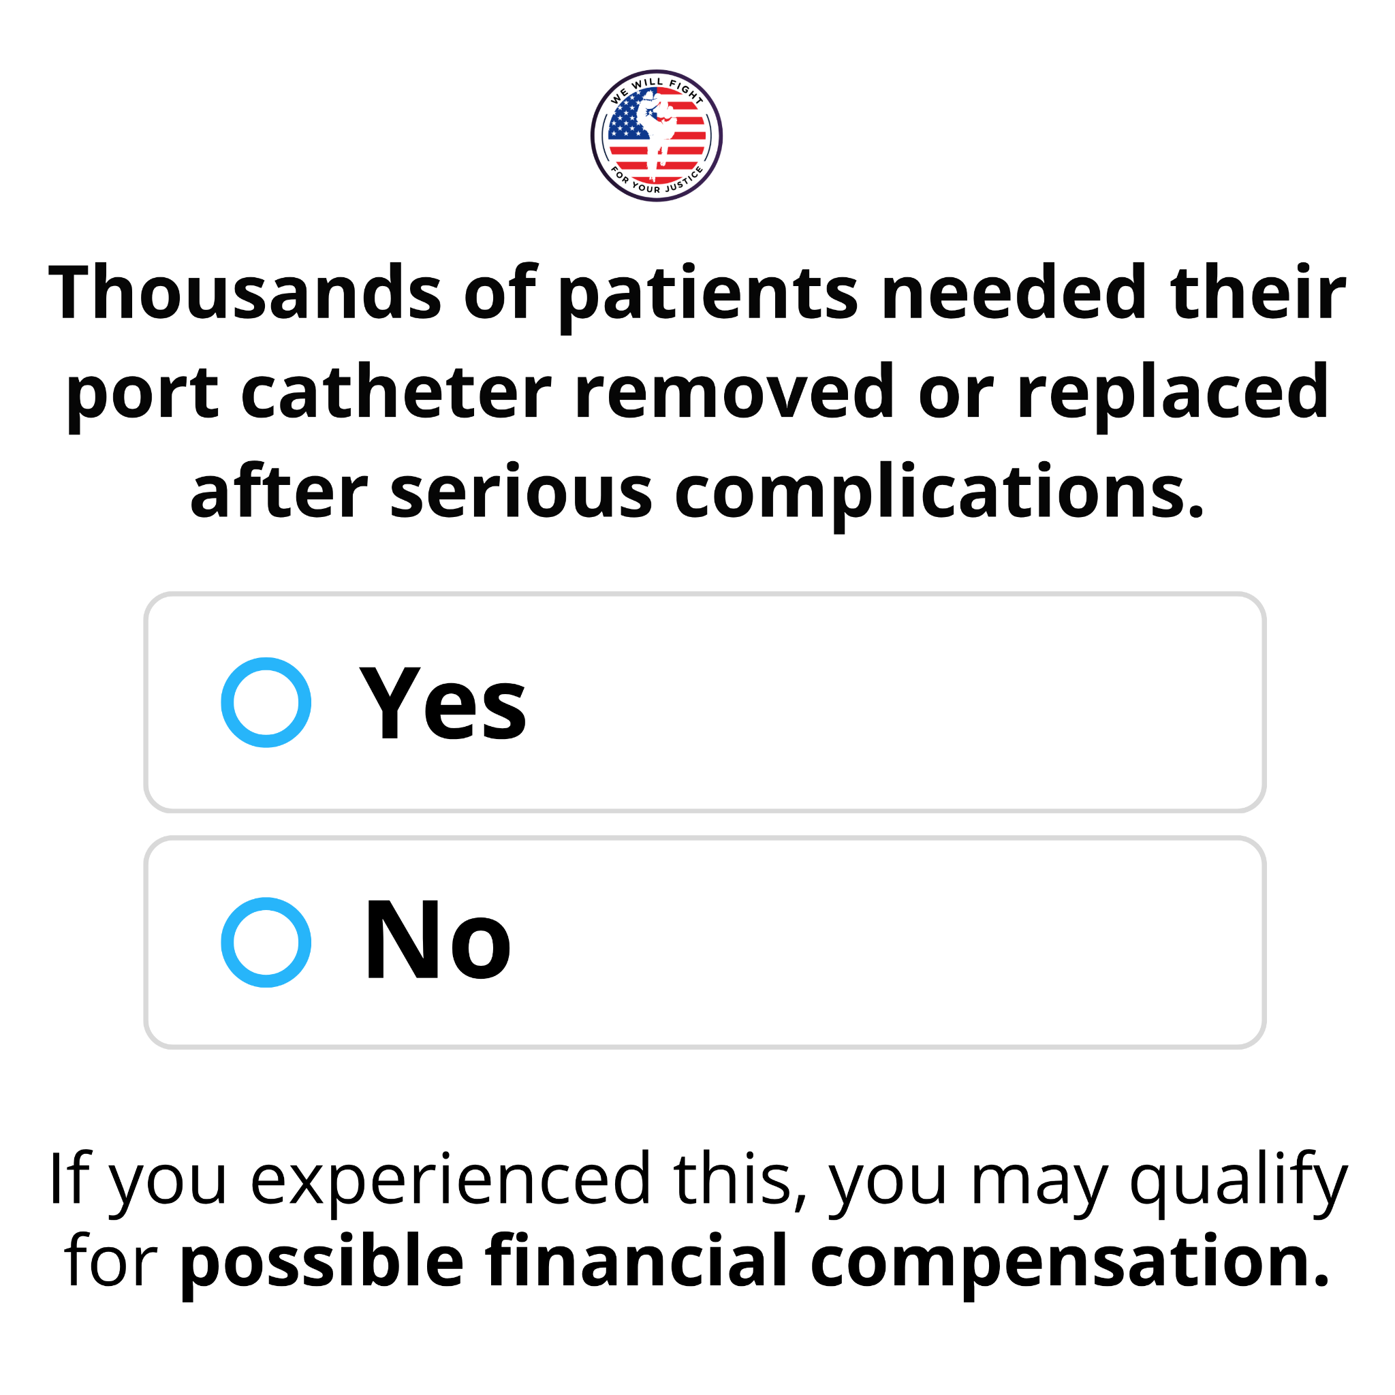
Task: Select the No radio circle
Action: click(x=266, y=942)
